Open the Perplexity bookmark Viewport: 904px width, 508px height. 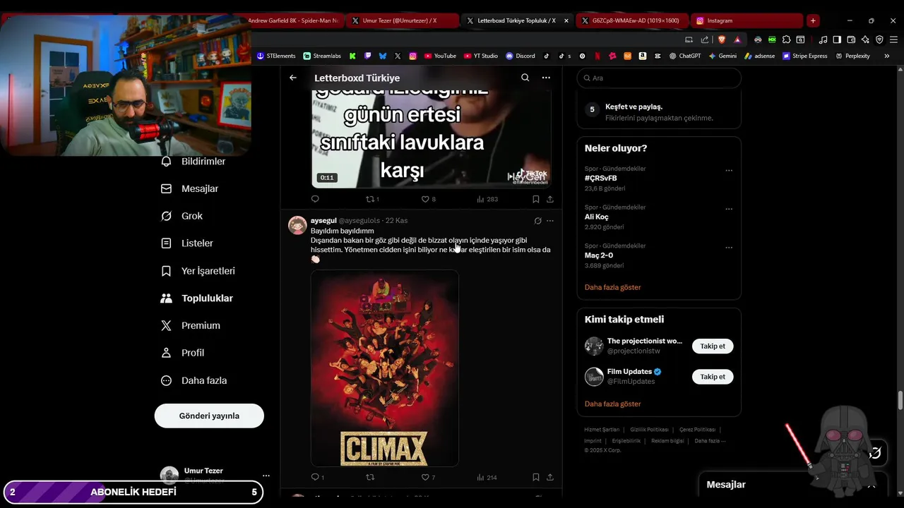(852, 56)
